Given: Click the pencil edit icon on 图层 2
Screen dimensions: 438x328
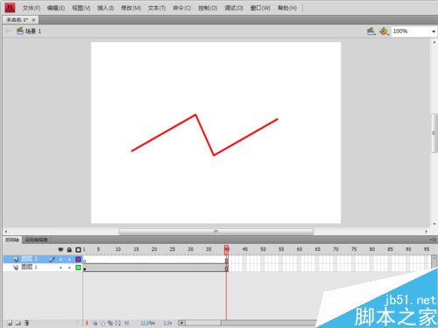Looking at the screenshot, I should click(x=52, y=259).
